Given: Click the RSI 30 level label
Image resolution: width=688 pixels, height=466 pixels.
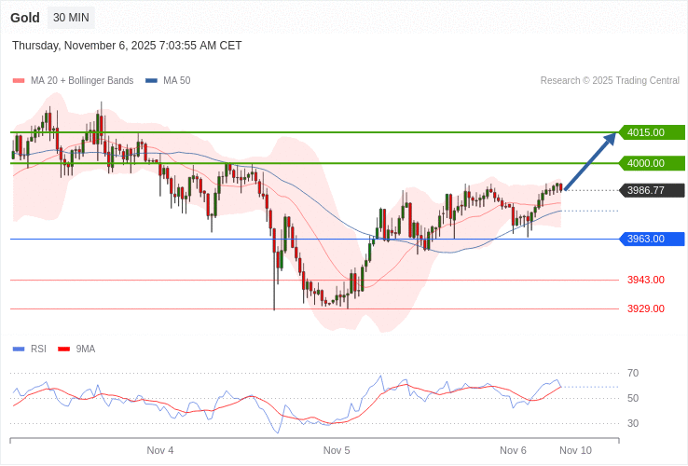Looking at the screenshot, I should click(633, 423).
